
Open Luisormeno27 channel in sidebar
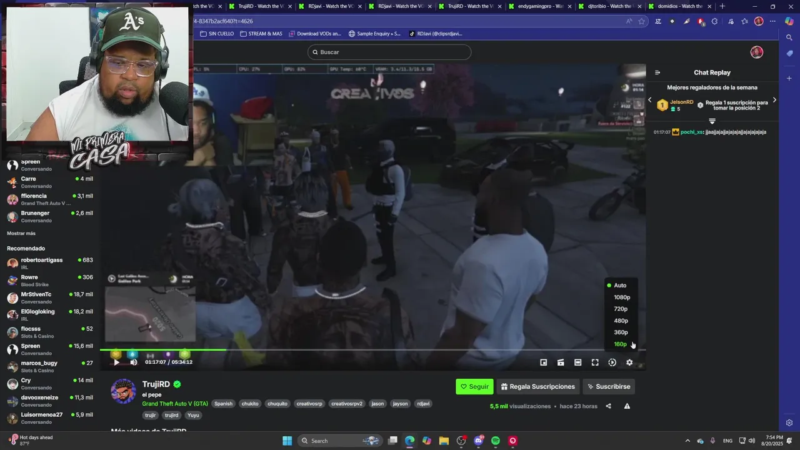pos(50,418)
